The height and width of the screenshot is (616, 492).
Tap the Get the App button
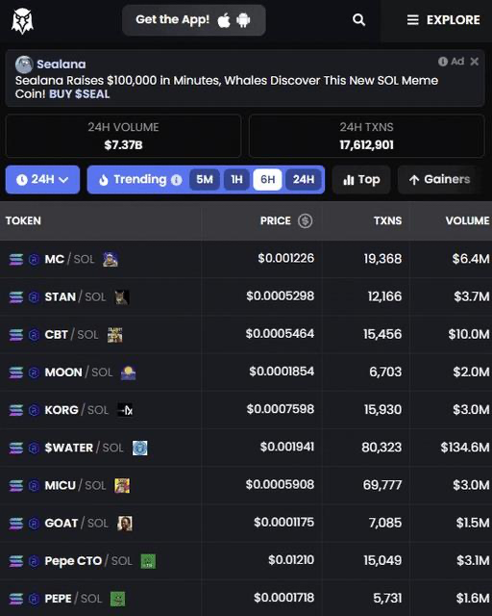[x=194, y=20]
